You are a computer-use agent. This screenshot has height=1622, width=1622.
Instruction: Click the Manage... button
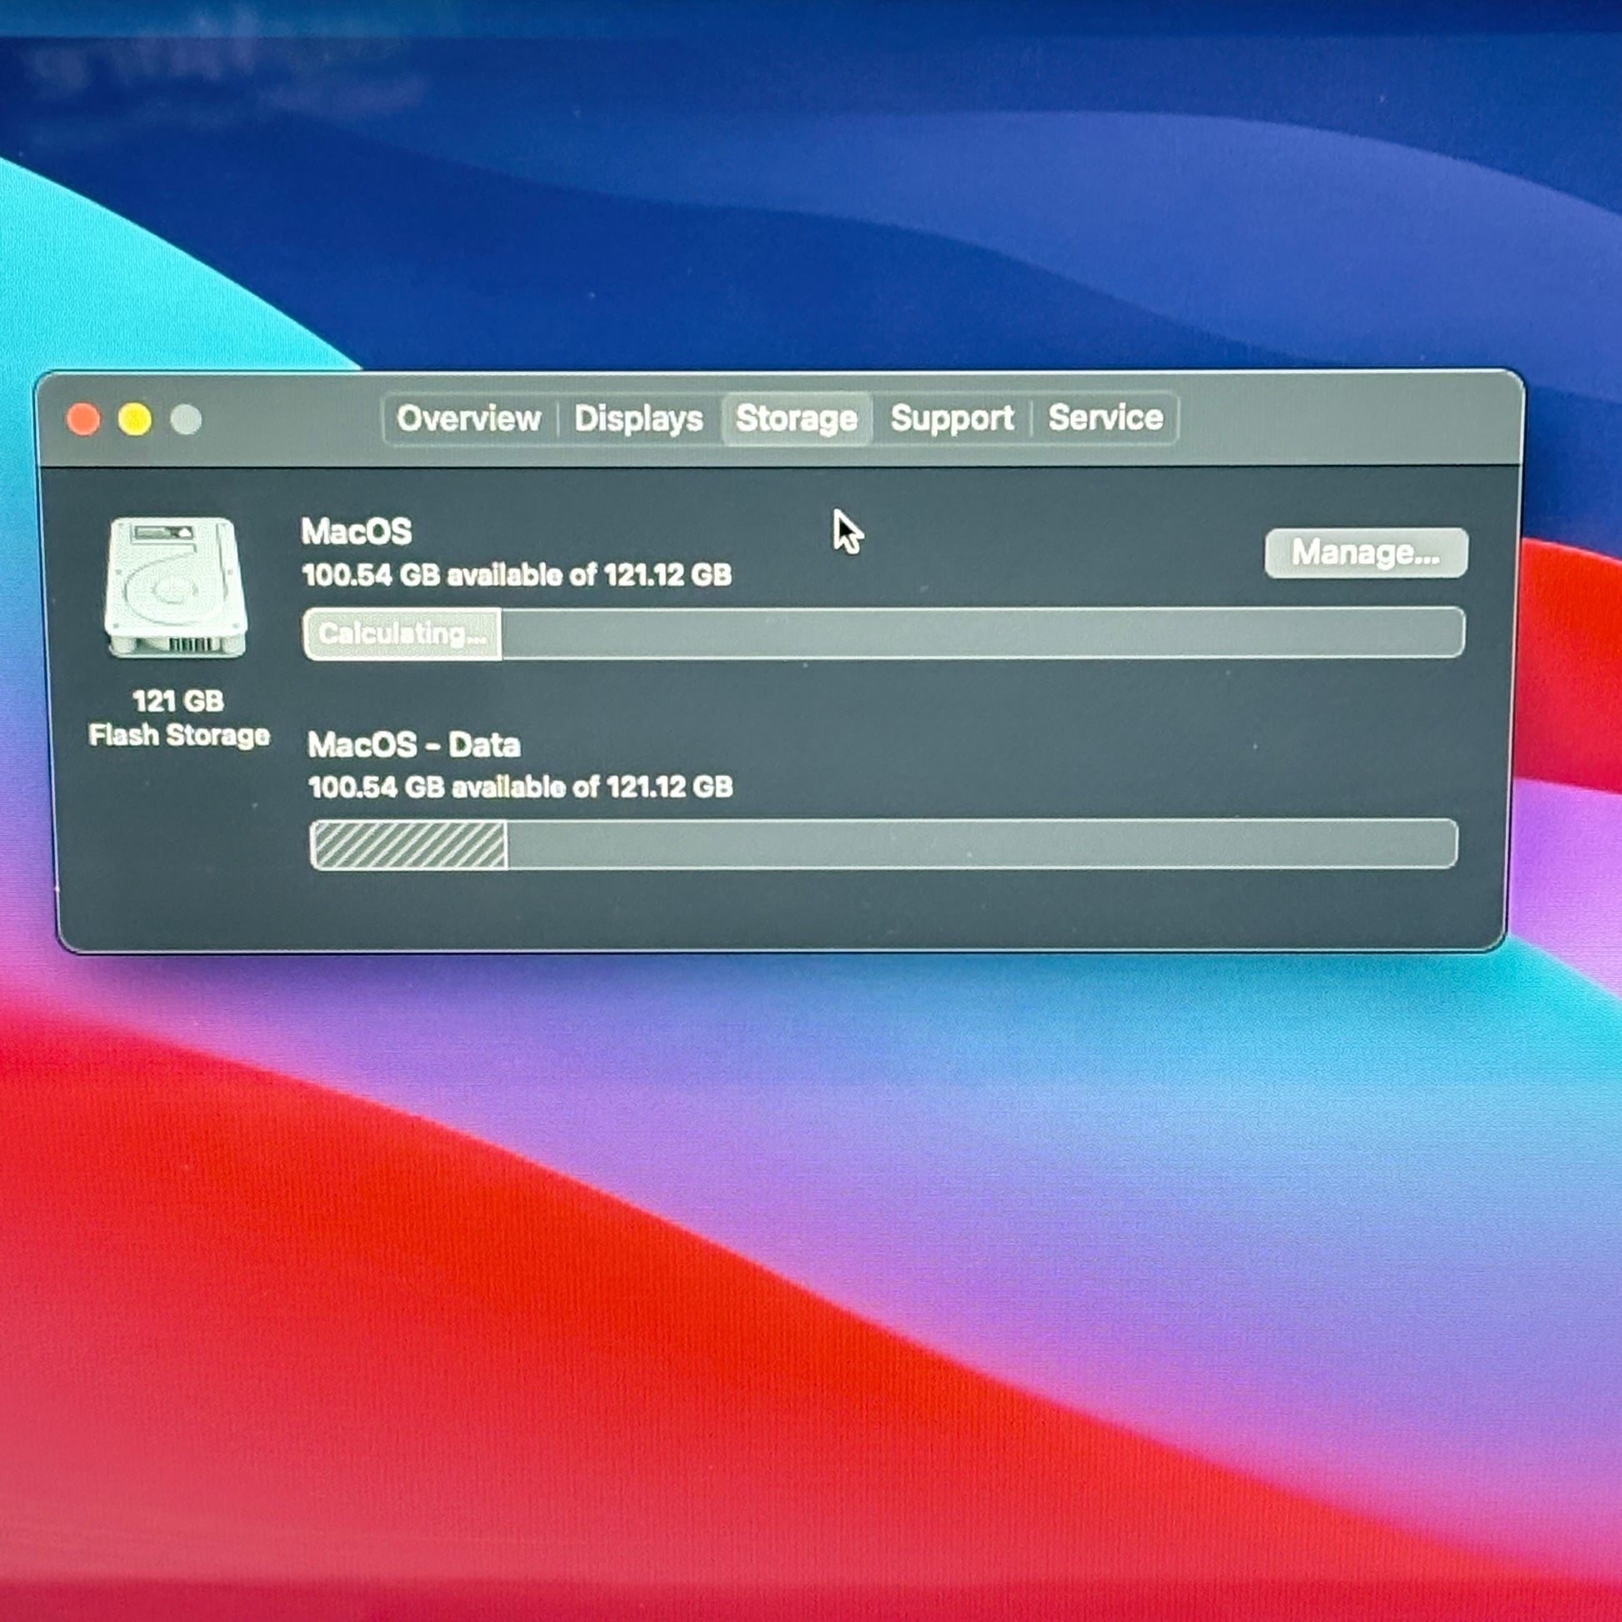(x=1365, y=553)
